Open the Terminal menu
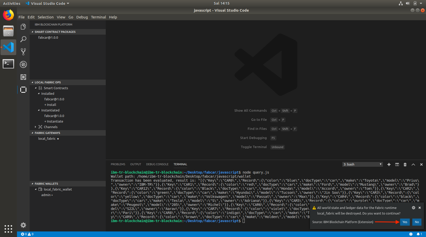 [98, 17]
